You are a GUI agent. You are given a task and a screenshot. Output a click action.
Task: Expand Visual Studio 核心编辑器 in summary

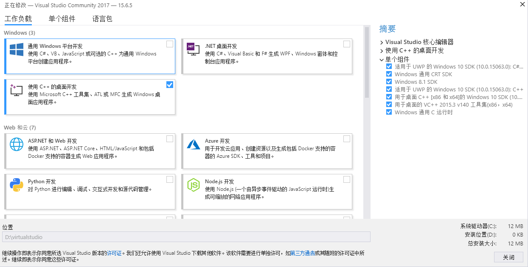coord(382,42)
